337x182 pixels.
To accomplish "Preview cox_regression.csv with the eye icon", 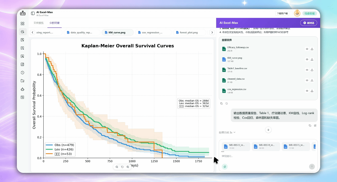I will (307, 91).
